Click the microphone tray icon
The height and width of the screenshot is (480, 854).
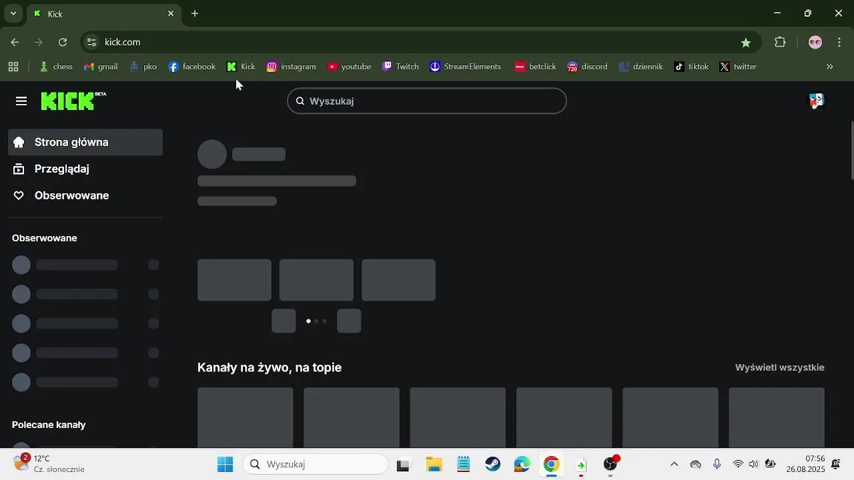pos(717,465)
